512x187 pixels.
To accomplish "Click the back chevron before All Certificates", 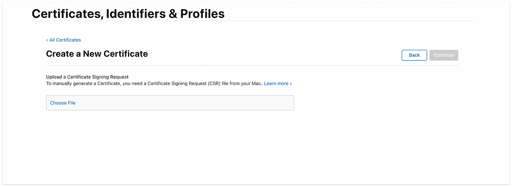I will pos(47,40).
